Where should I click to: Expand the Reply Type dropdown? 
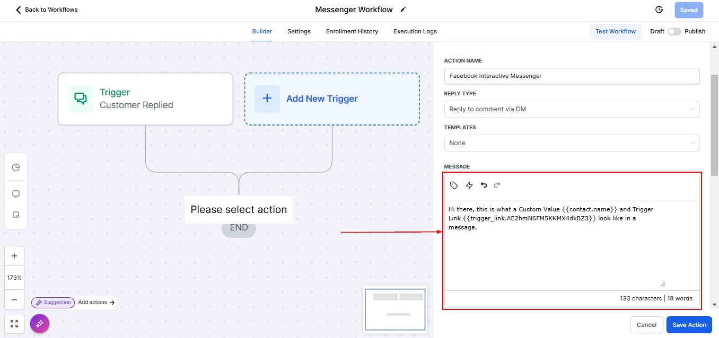click(572, 109)
